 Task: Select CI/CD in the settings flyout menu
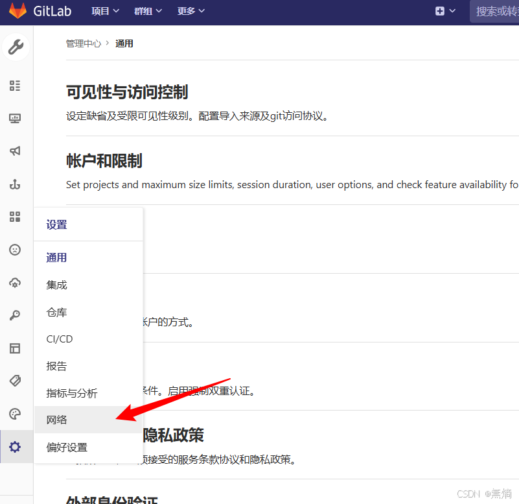[59, 339]
